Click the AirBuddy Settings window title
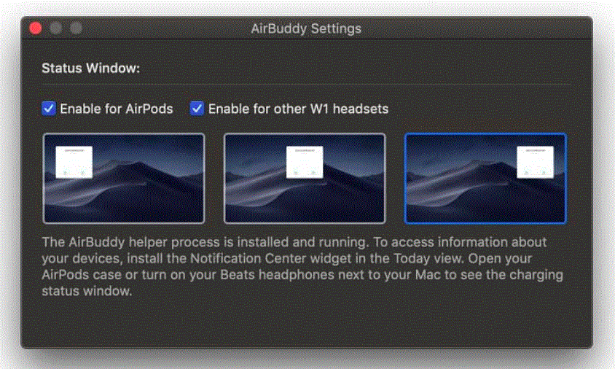 click(x=306, y=28)
